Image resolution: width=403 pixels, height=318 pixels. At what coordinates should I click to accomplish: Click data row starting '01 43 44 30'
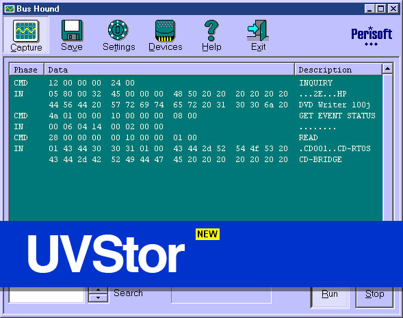click(168, 148)
